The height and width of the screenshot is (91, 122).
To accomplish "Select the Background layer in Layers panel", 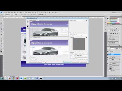I will (x=114, y=71).
